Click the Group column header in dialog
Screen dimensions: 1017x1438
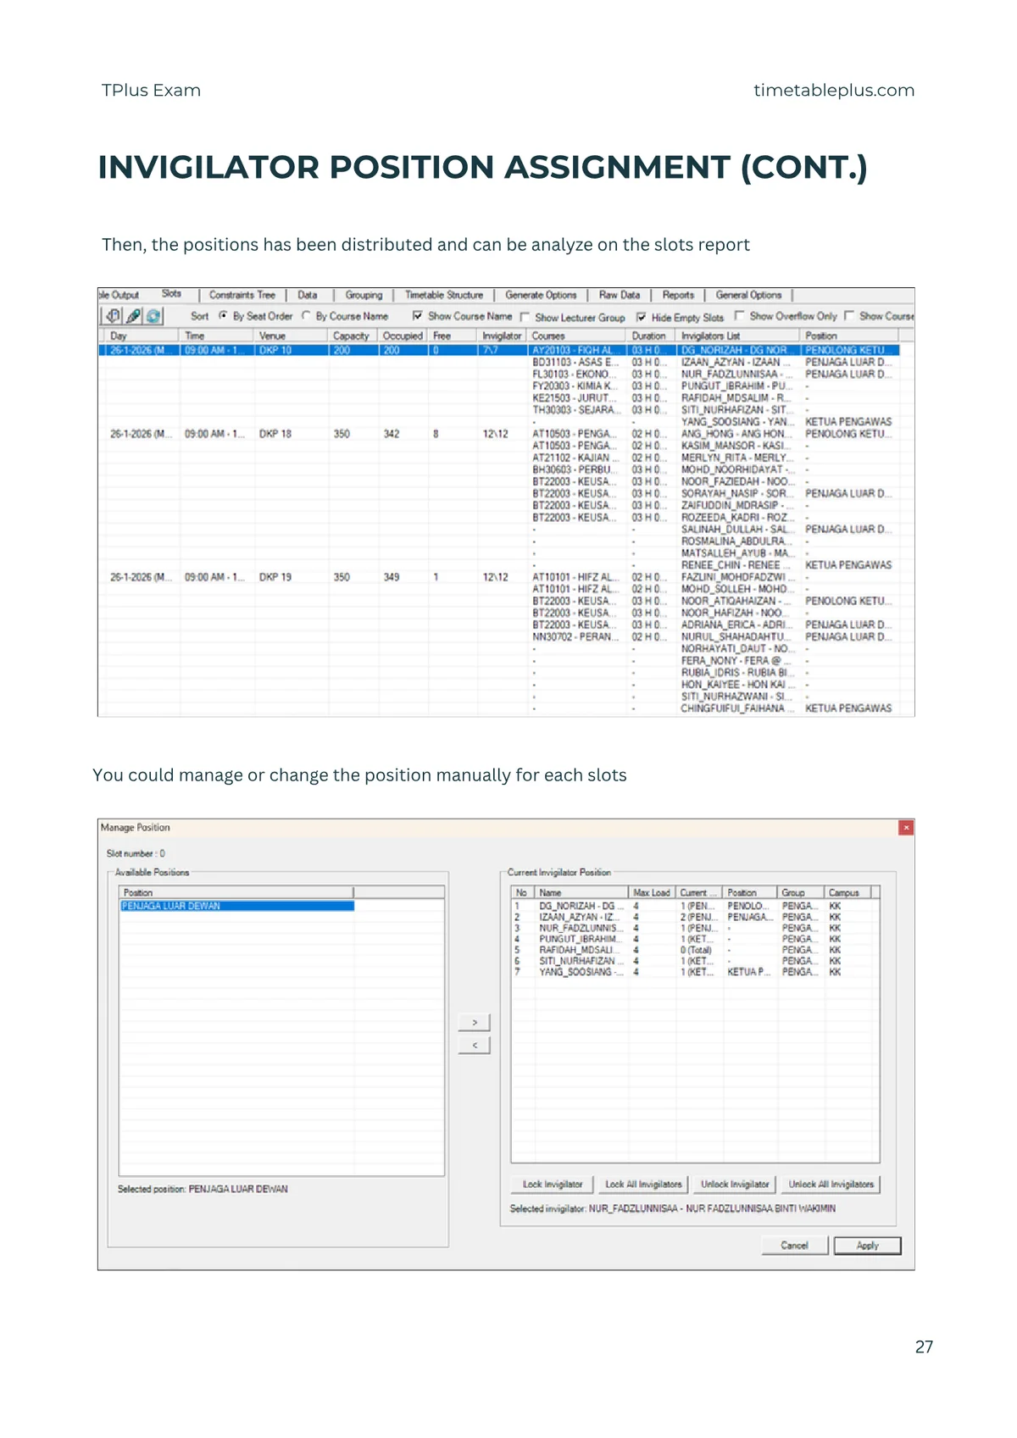coord(800,892)
